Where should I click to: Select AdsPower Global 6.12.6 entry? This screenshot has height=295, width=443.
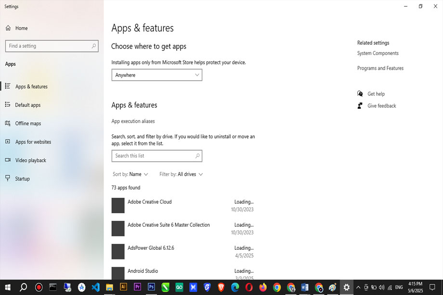pos(182,252)
